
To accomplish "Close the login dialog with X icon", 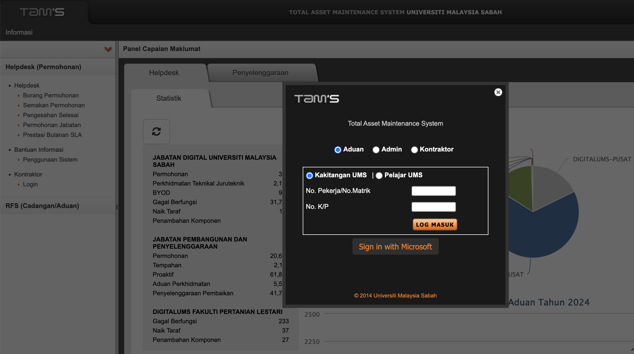I will [x=498, y=92].
